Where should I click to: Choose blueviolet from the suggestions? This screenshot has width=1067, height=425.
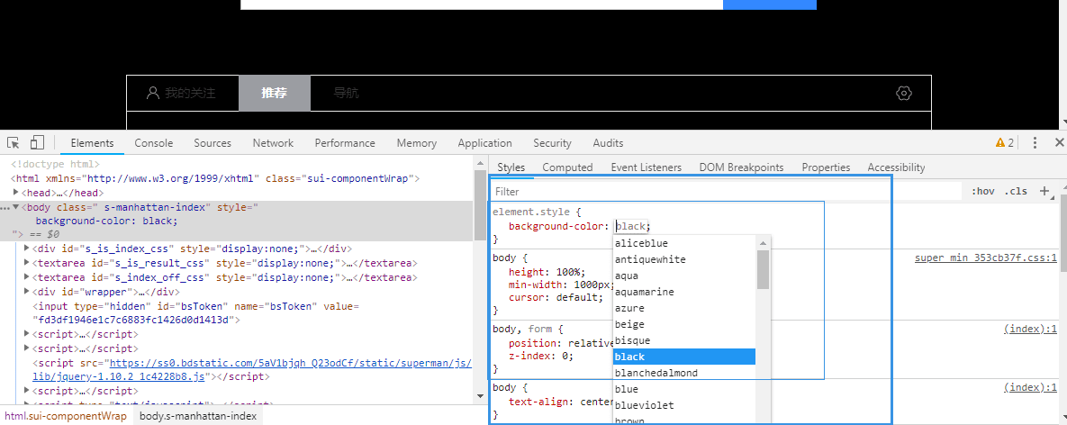[684, 405]
